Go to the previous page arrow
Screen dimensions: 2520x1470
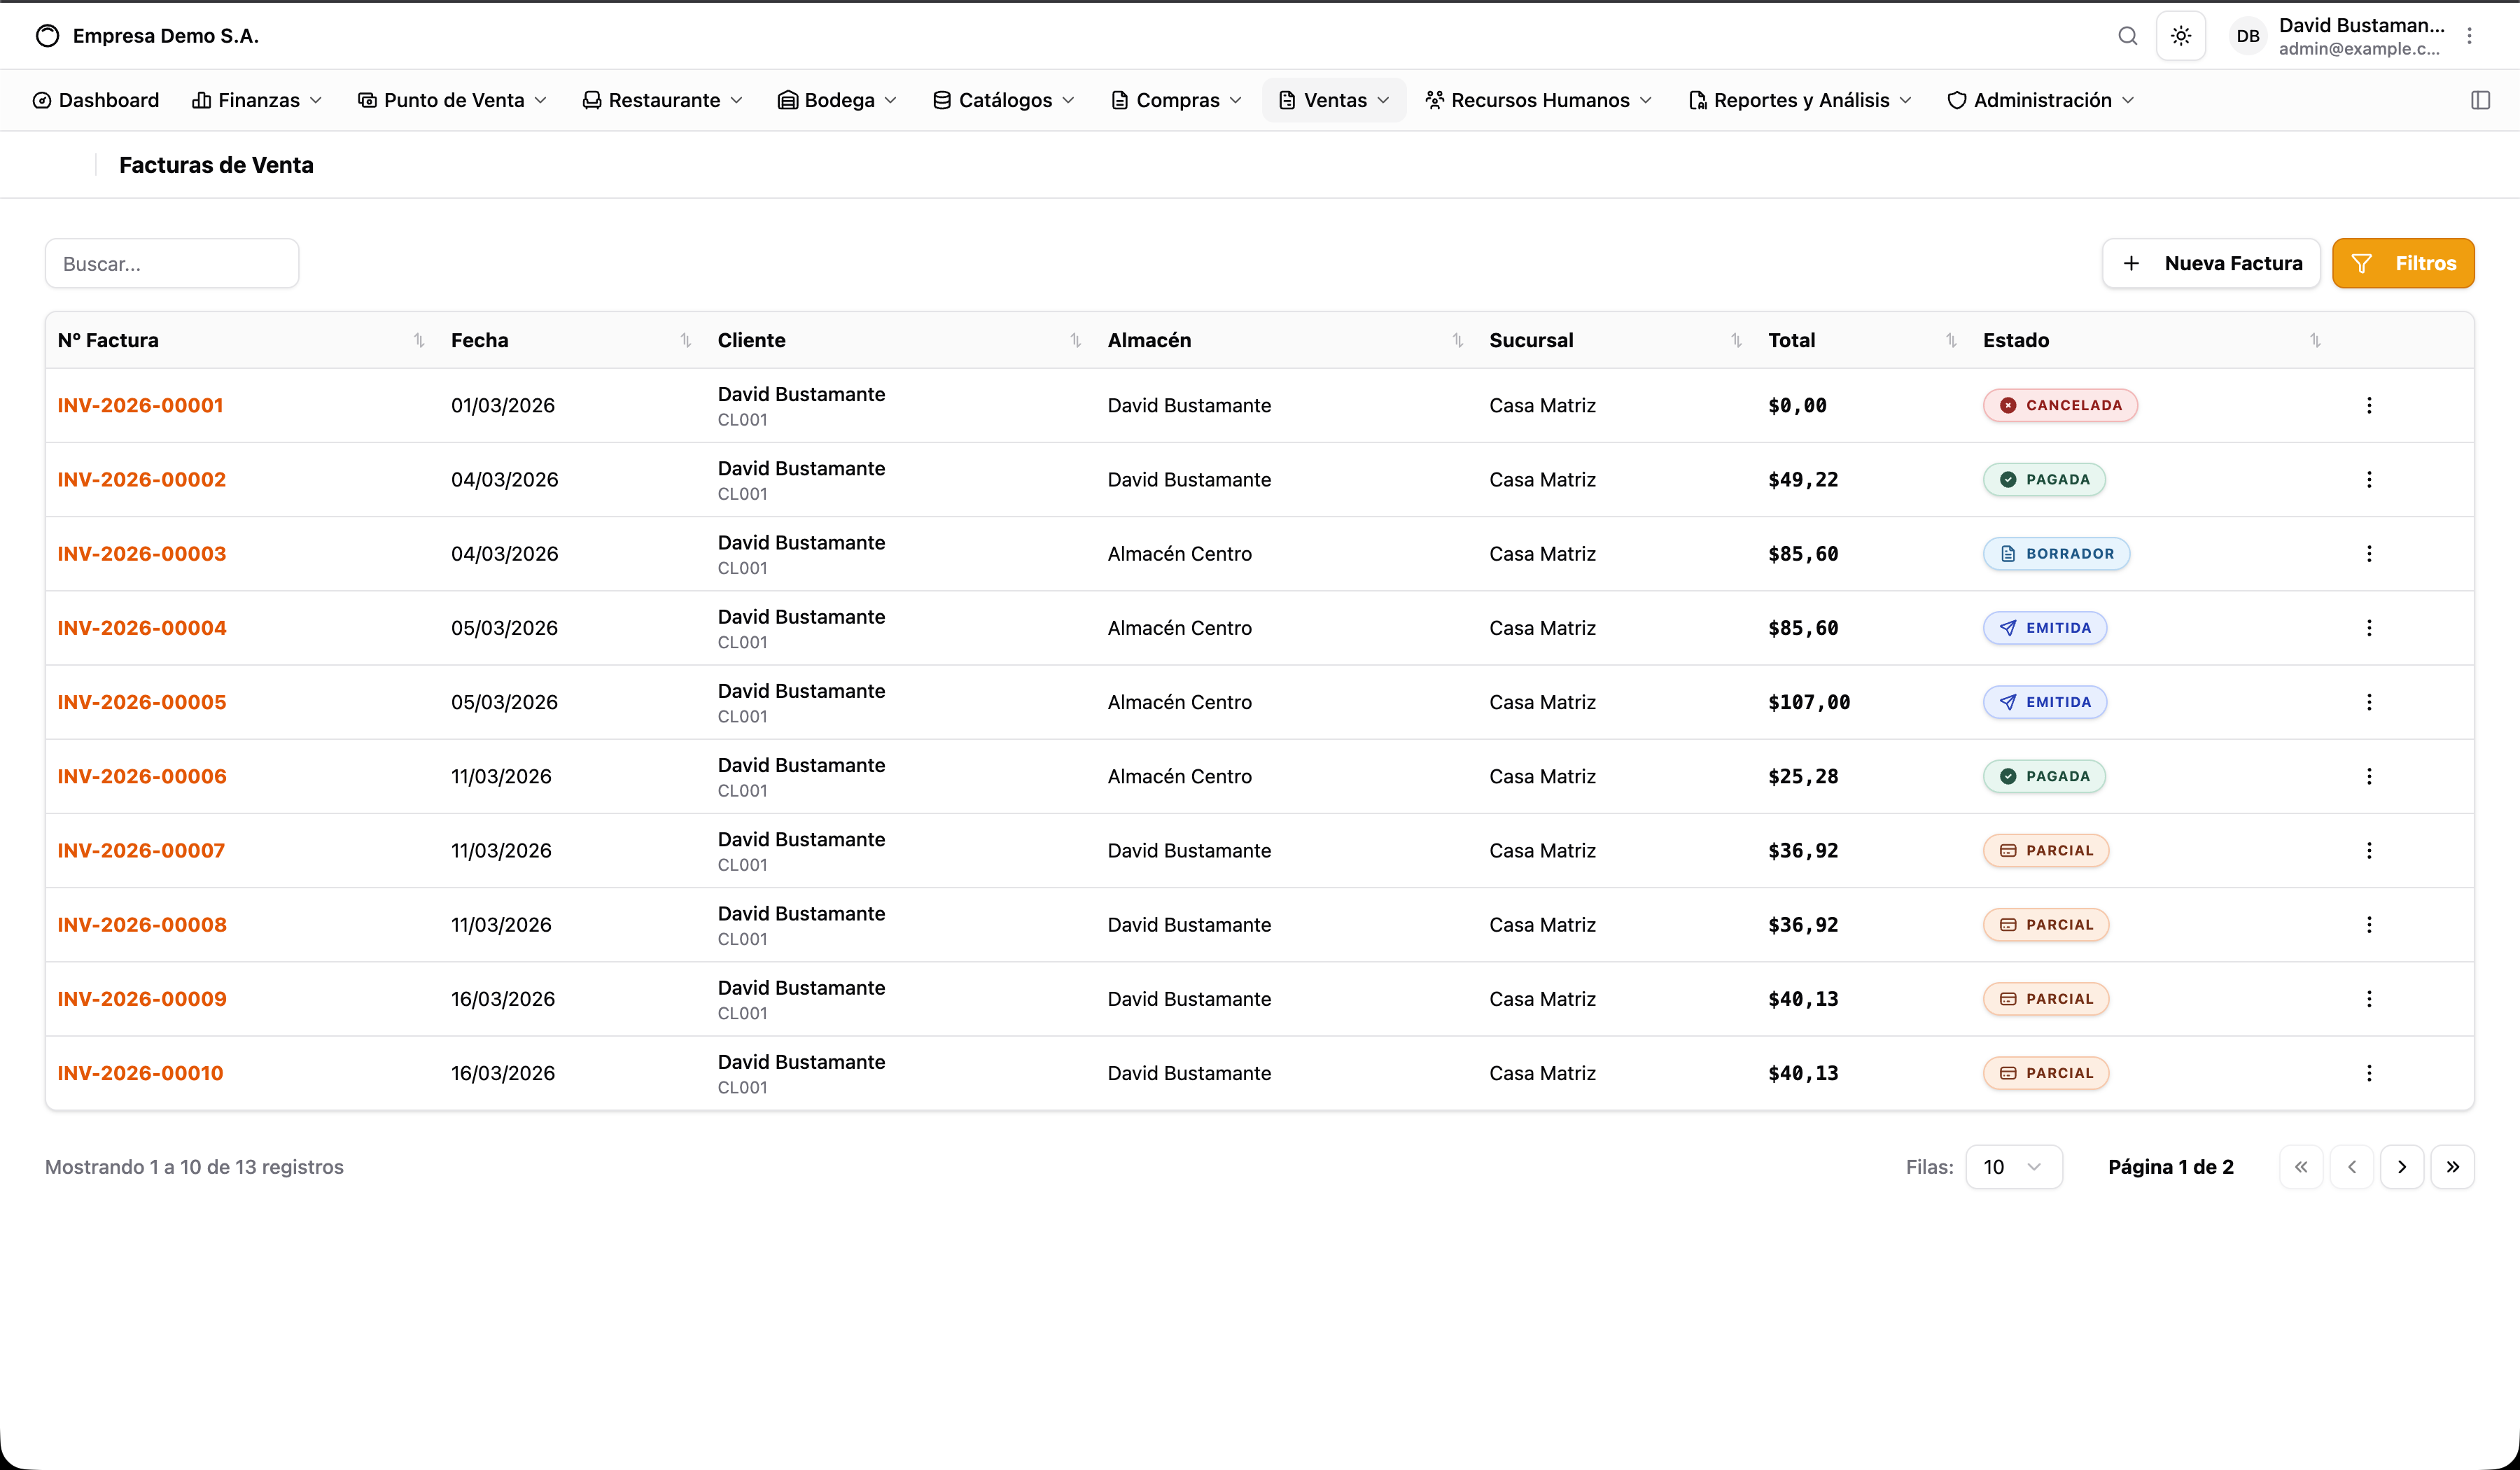(x=2352, y=1167)
